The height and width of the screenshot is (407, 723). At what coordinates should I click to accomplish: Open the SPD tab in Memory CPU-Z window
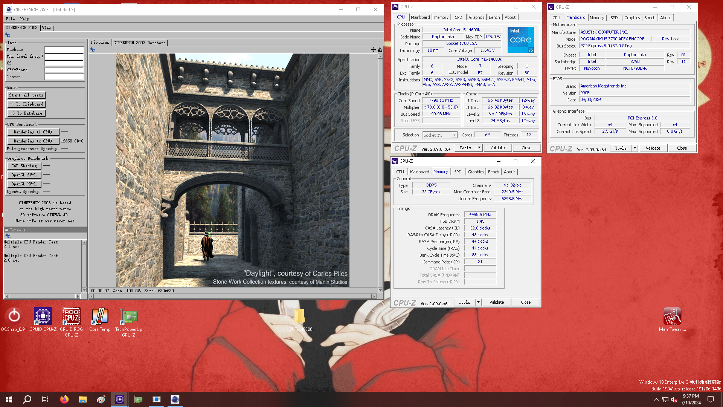(458, 172)
